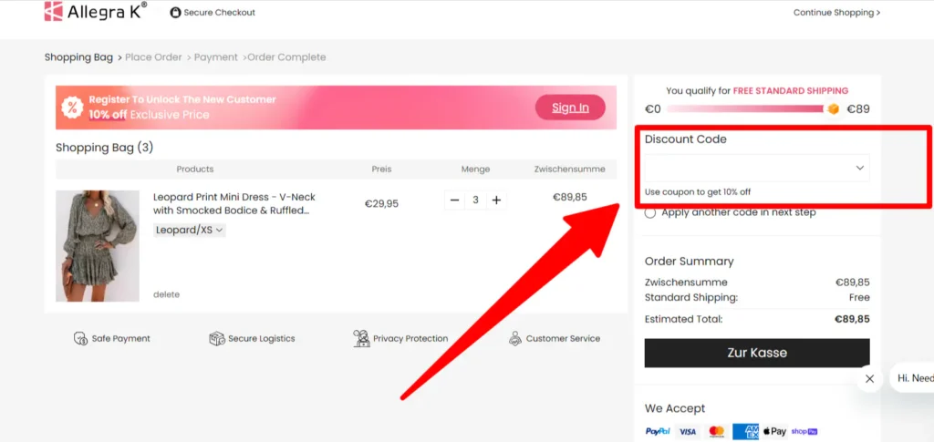Click the percent discount badge icon
Screen dimensions: 934x442
click(72, 108)
